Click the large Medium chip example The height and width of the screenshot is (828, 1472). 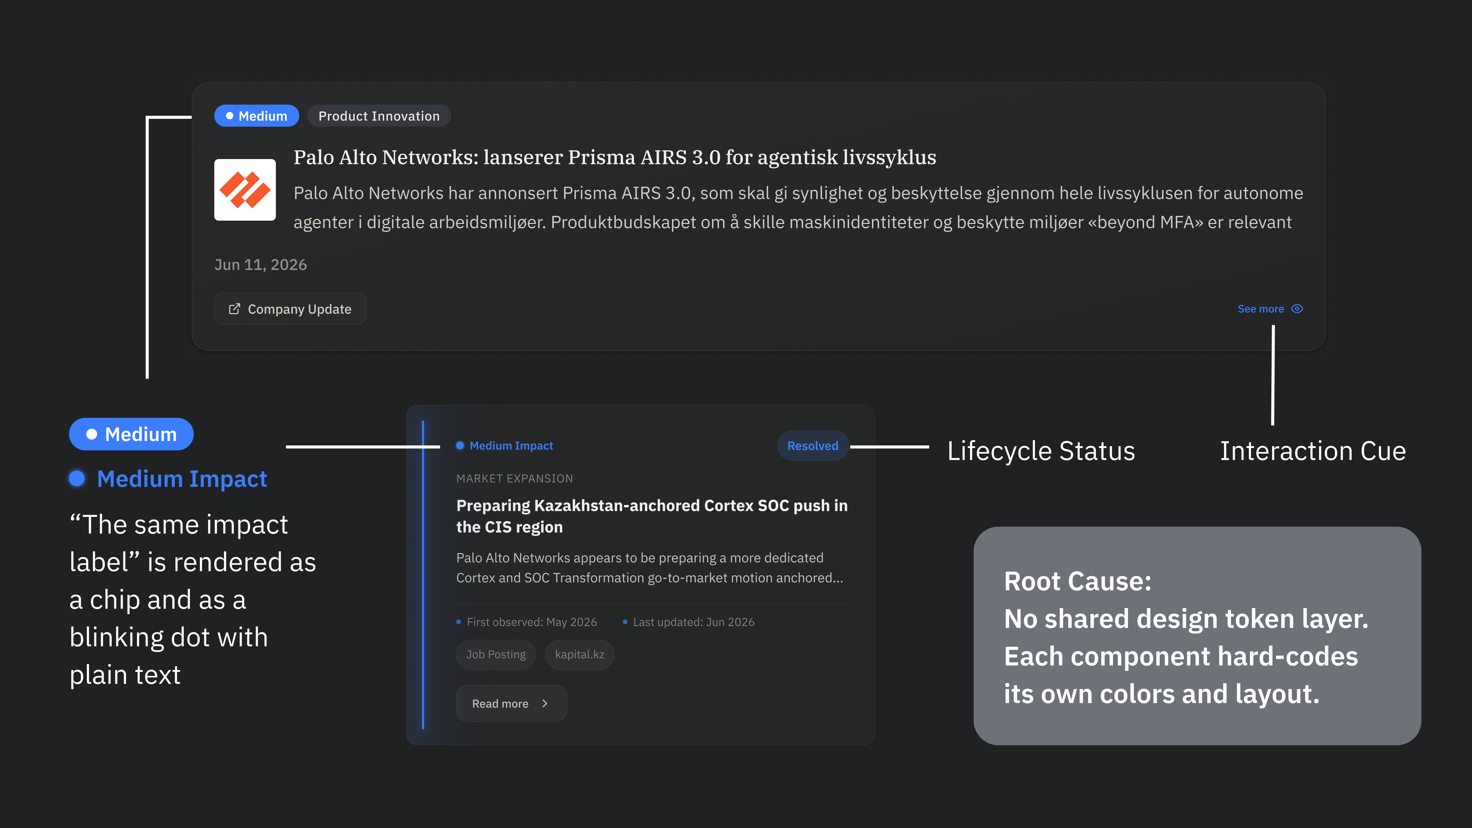[x=131, y=434]
